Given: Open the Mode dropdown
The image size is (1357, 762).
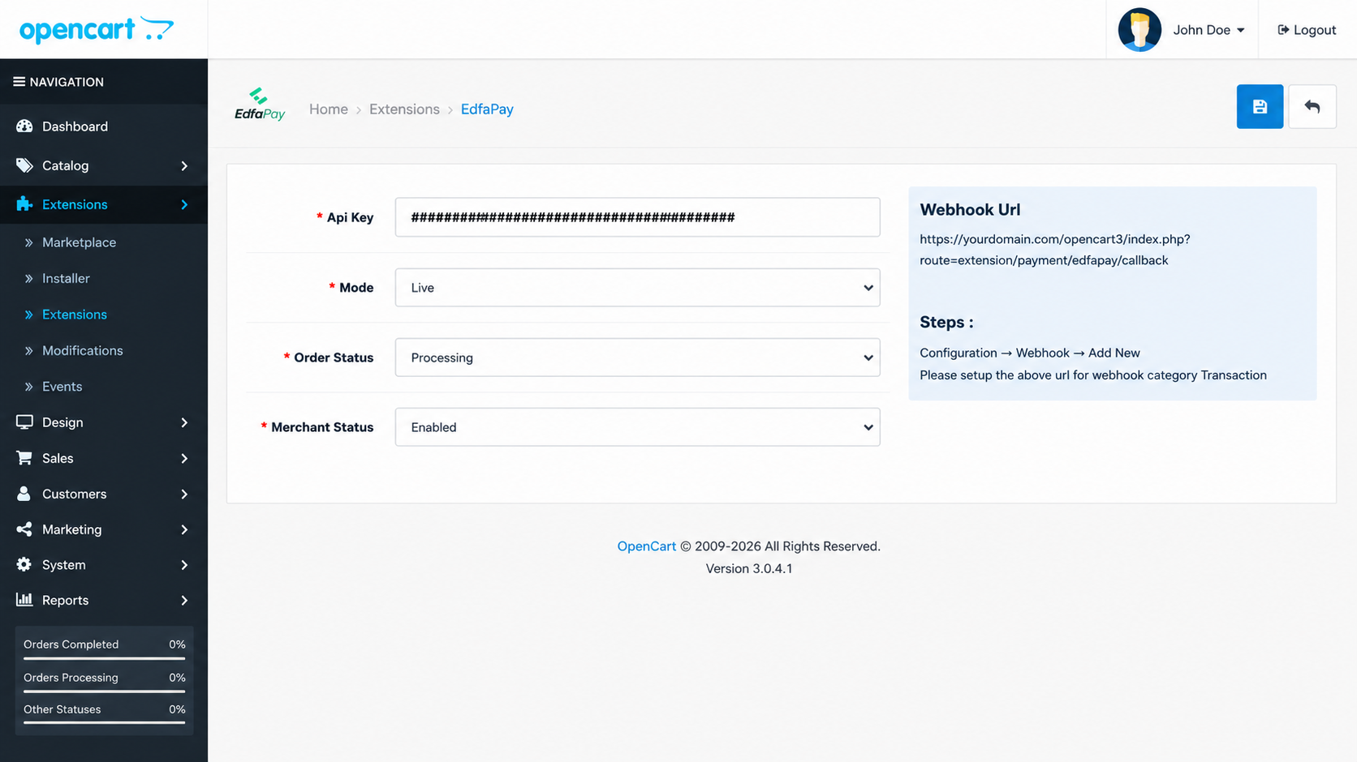Looking at the screenshot, I should coord(637,288).
